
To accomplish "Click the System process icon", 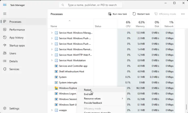I will (x=56, y=77).
